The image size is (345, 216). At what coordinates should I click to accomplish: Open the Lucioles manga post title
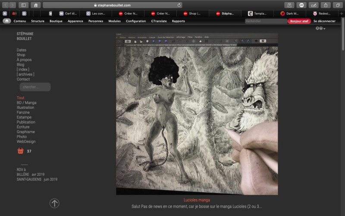point(197,200)
